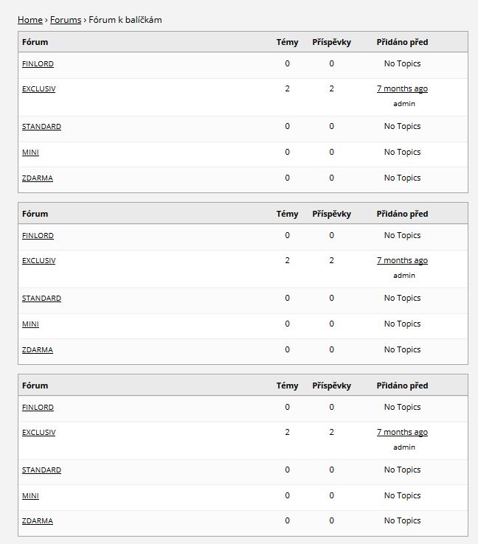Open MINI forum in the bottom table
The width and height of the screenshot is (478, 544).
coord(30,496)
